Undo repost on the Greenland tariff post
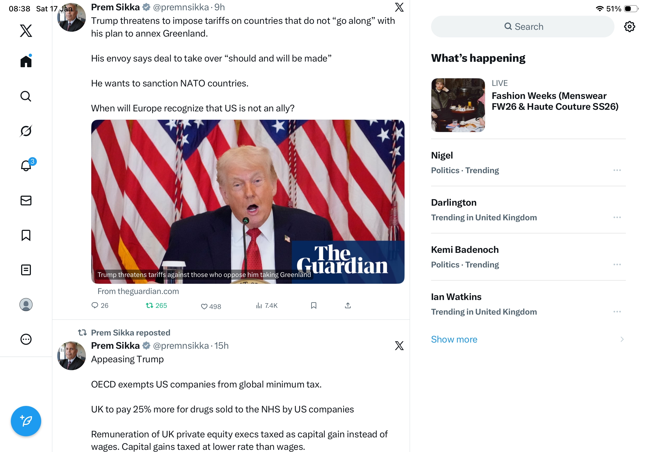 (156, 305)
